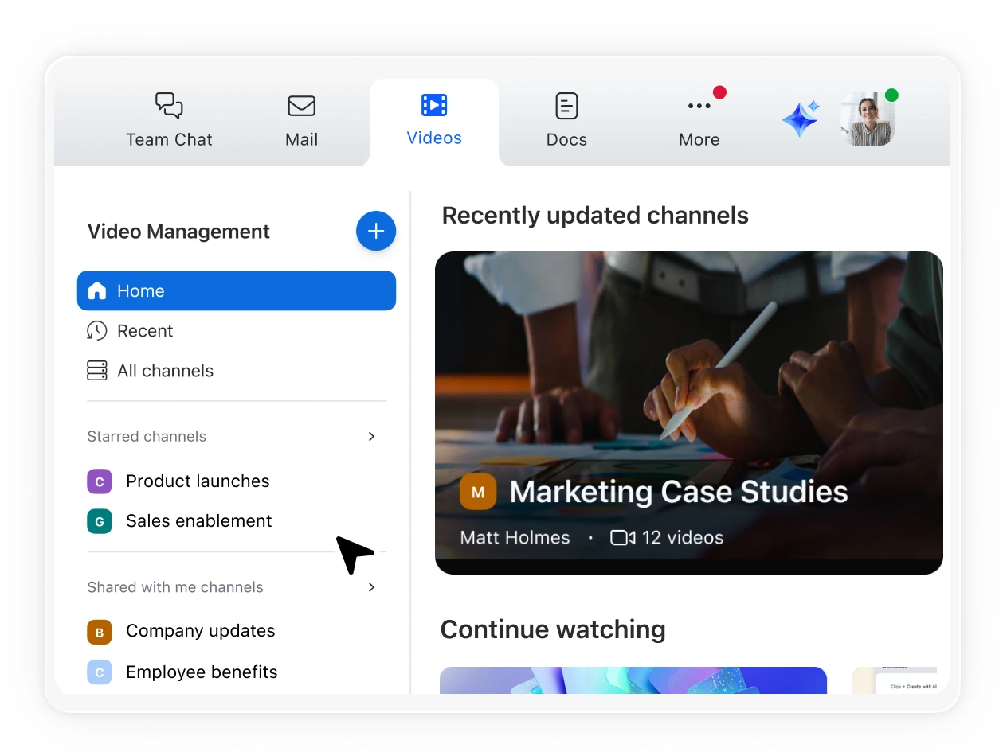Expand the Starred channels section
1003x752 pixels.
[x=371, y=436]
